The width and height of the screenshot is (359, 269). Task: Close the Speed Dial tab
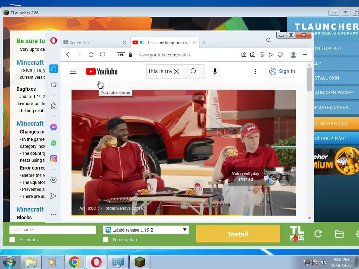click(124, 42)
